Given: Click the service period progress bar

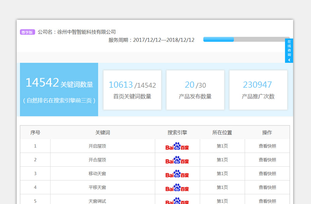Looking at the screenshot, I should point(246,39).
